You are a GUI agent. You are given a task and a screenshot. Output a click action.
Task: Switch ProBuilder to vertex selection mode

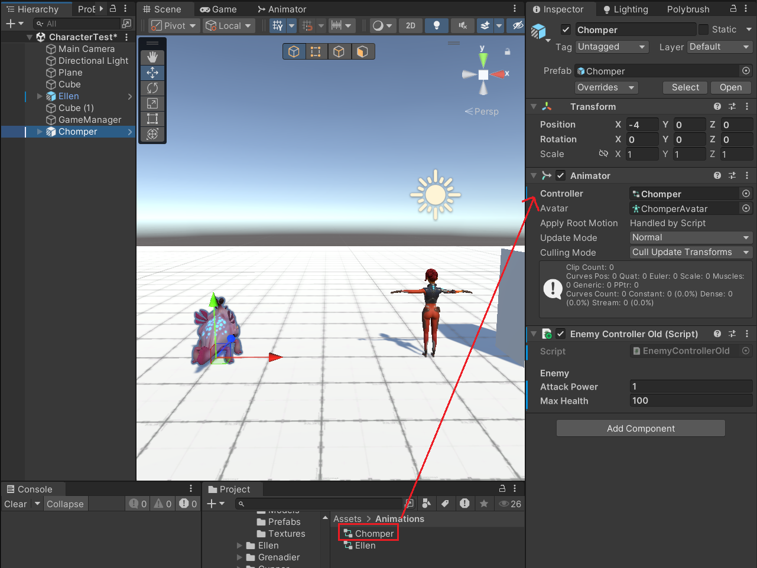[316, 52]
